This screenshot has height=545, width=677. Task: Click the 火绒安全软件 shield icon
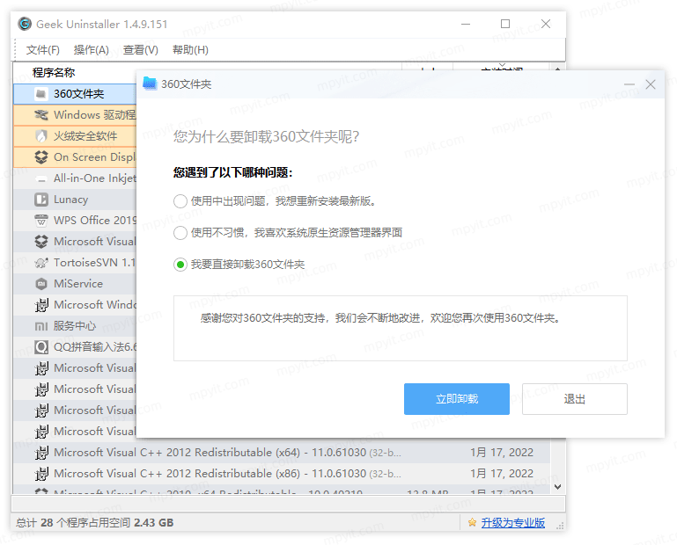(41, 136)
